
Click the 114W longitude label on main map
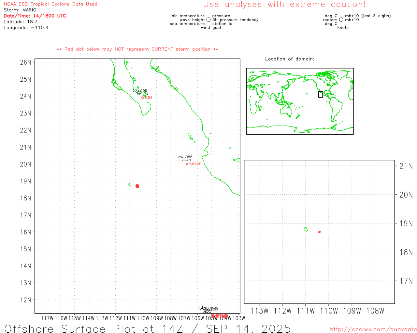(88, 318)
